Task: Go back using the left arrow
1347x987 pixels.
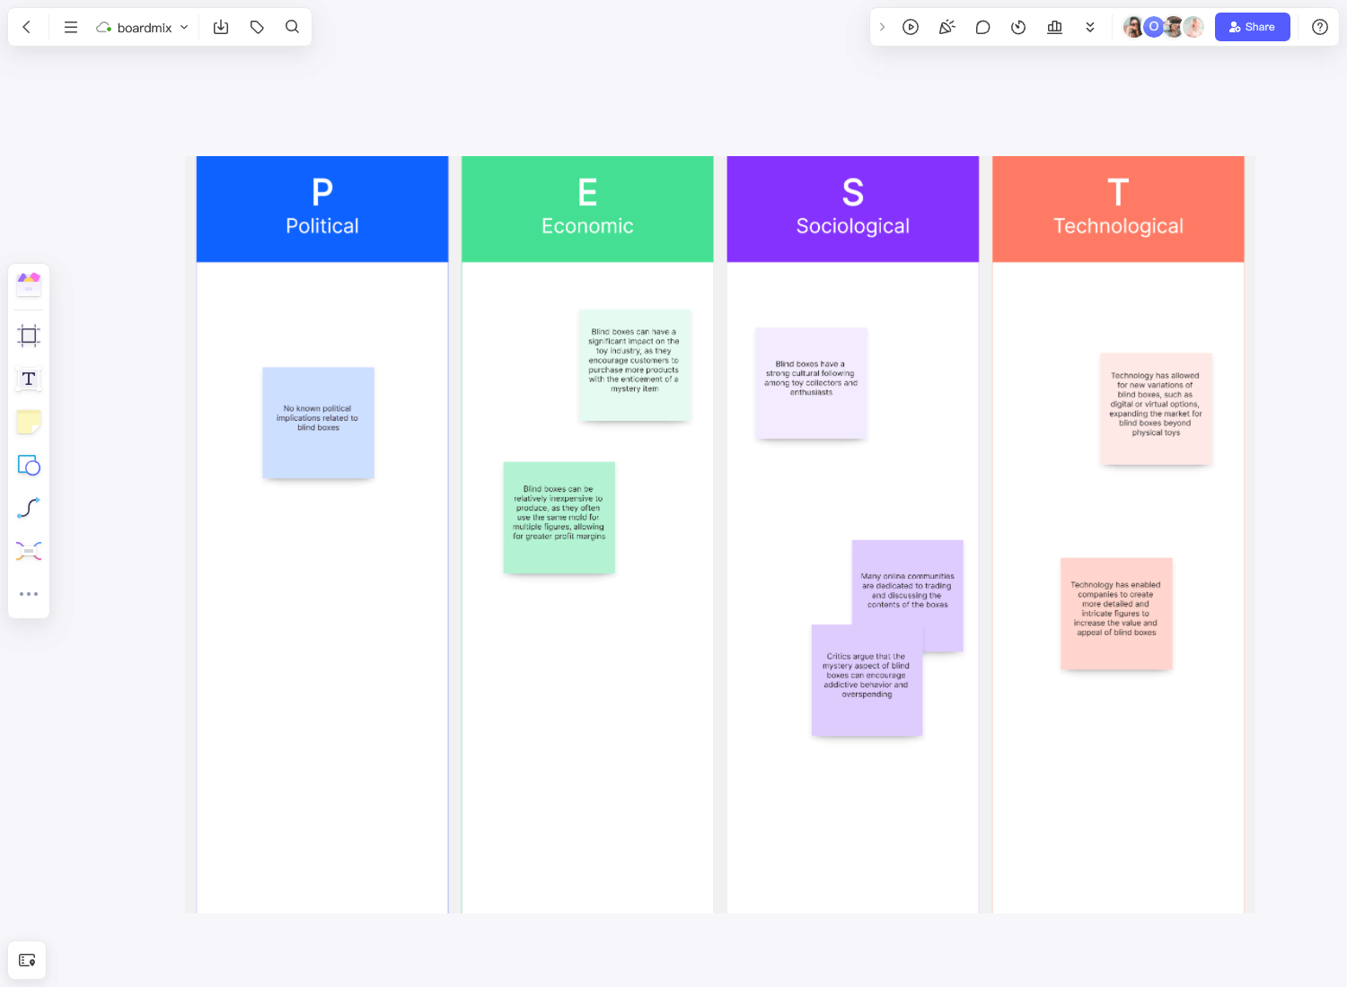Action: coord(27,27)
